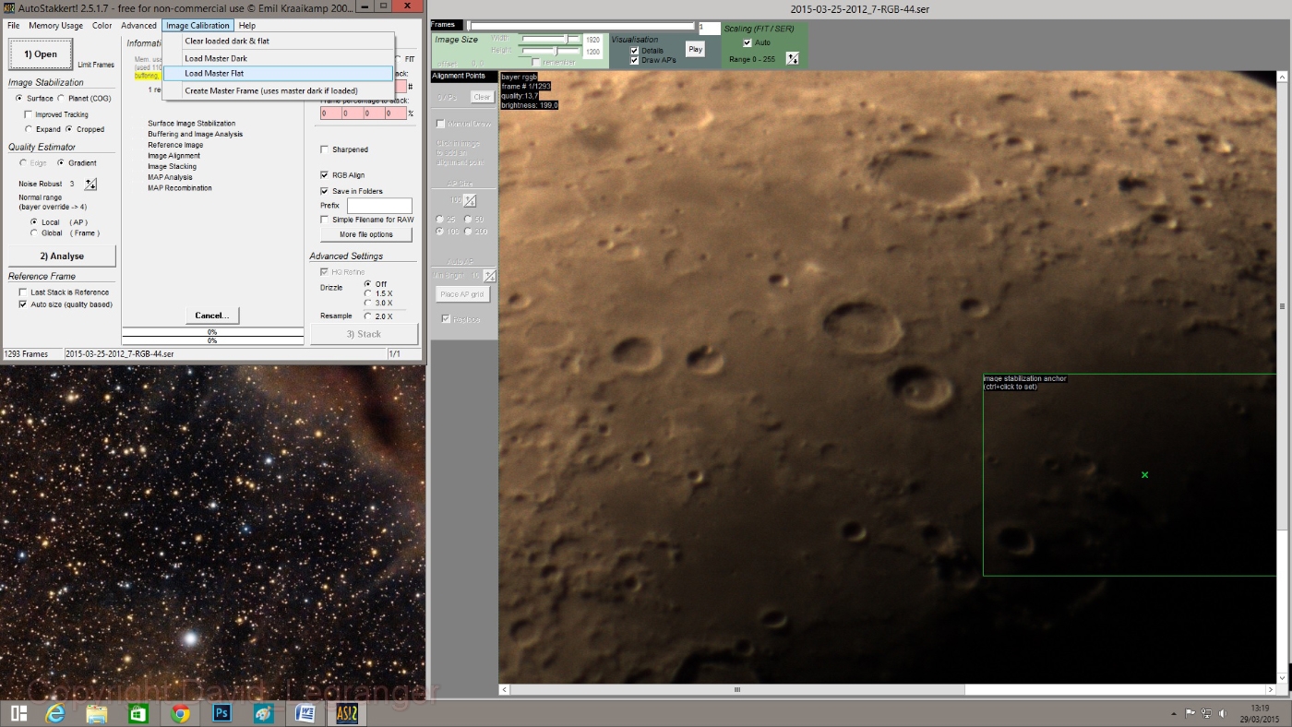Open the Advanced menu

tap(138, 26)
